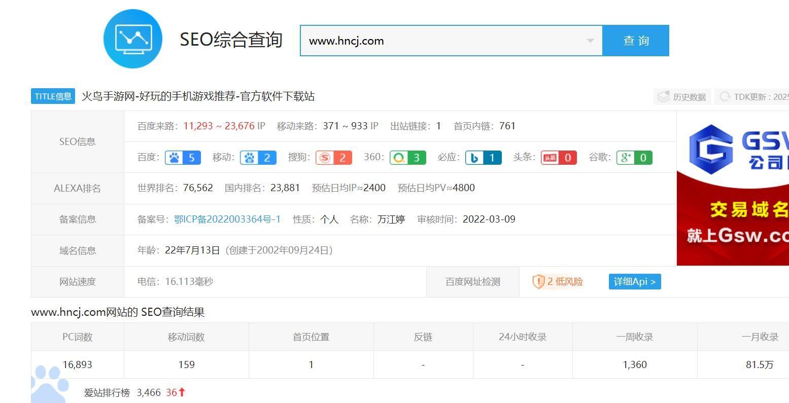
Task: Click the 首页内链 value 761
Action: click(x=507, y=126)
